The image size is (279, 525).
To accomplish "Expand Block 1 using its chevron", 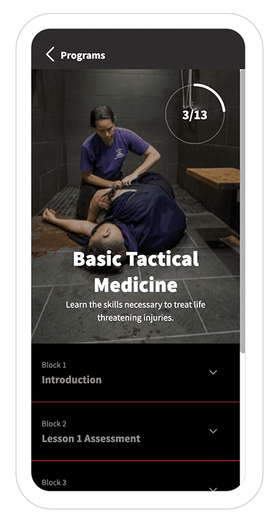I will pos(213,372).
